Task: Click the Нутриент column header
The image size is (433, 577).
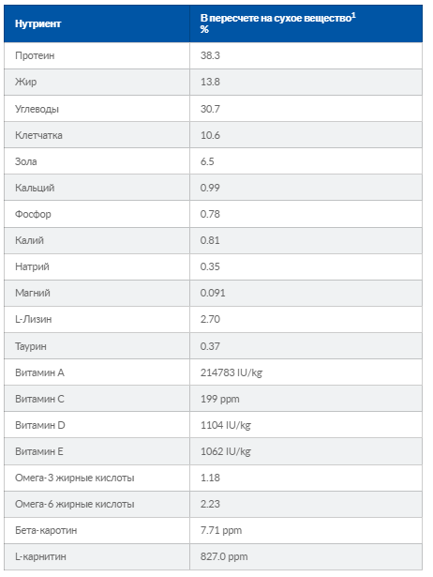Action: [x=37, y=23]
